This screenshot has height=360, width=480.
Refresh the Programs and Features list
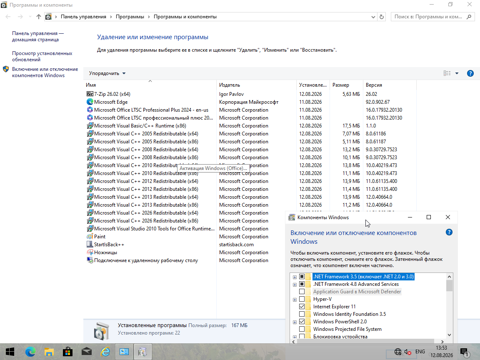point(381,17)
